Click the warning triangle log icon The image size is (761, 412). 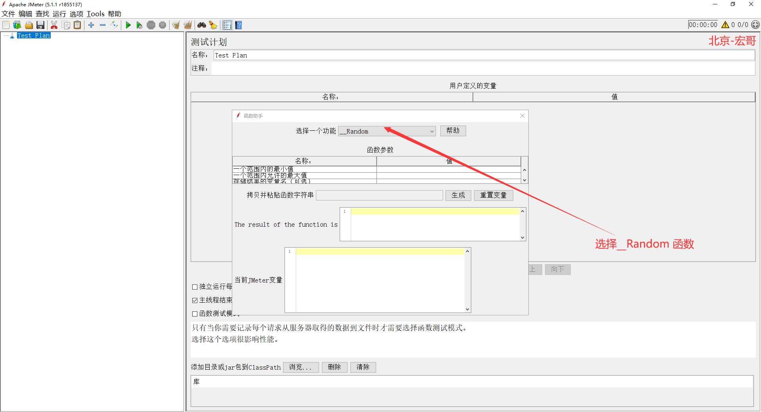(725, 25)
